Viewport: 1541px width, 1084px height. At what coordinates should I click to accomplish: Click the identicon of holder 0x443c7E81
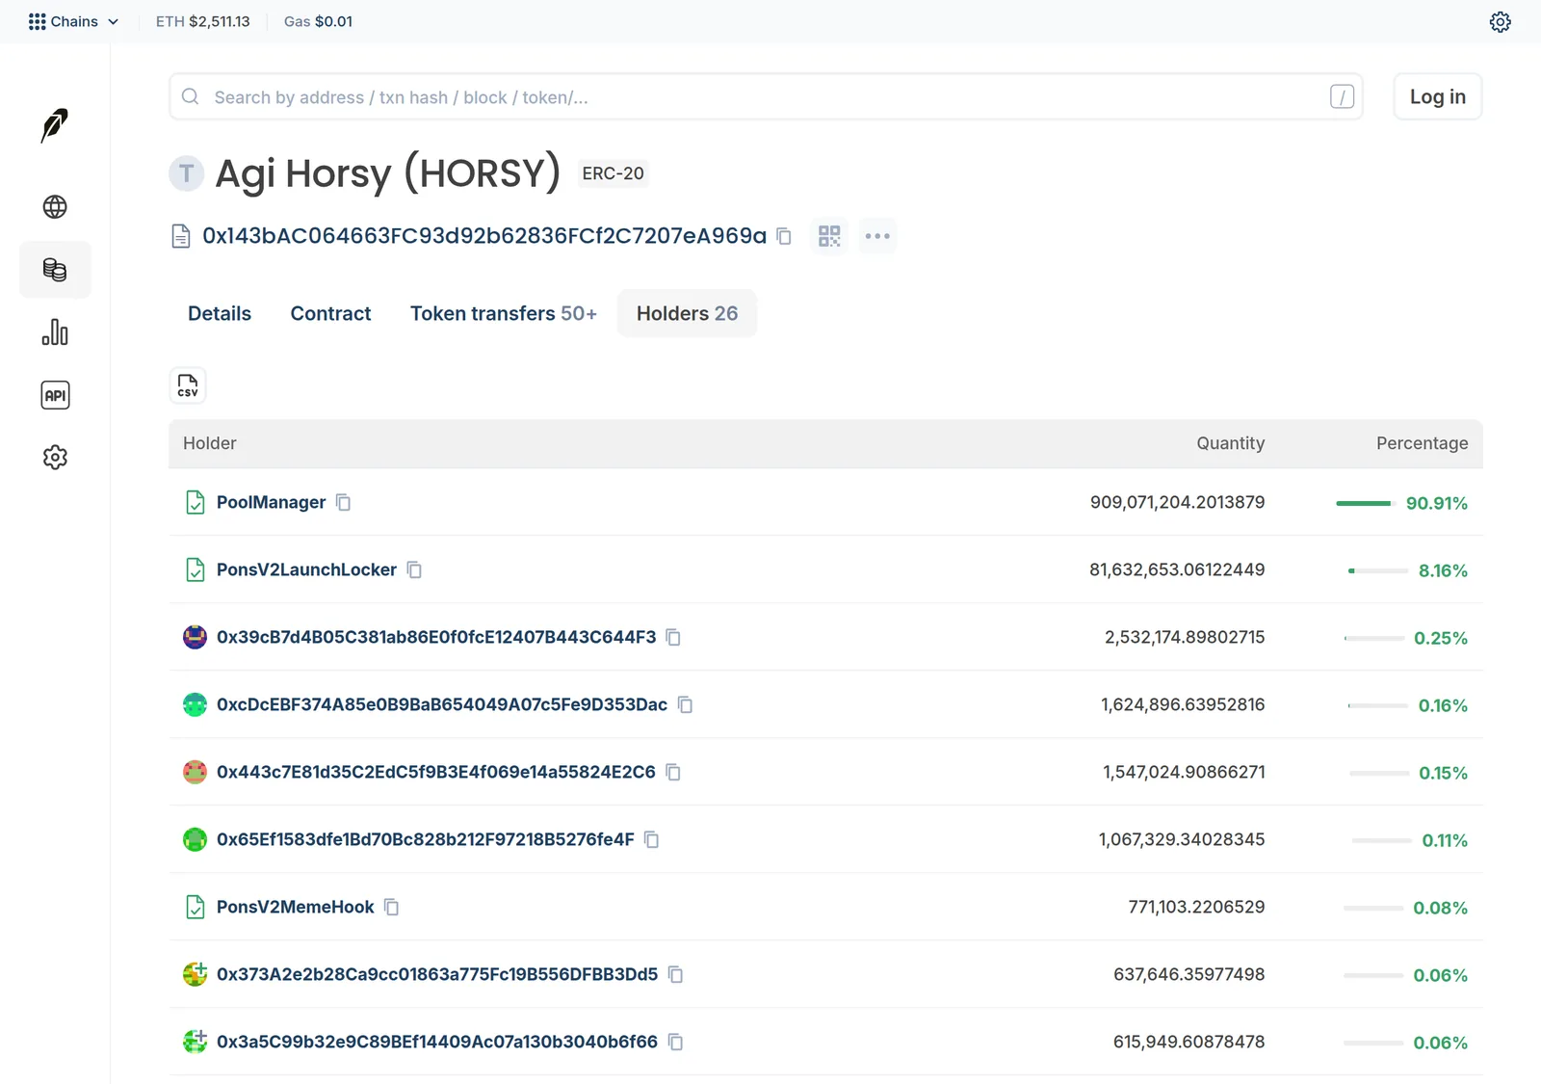[195, 772]
